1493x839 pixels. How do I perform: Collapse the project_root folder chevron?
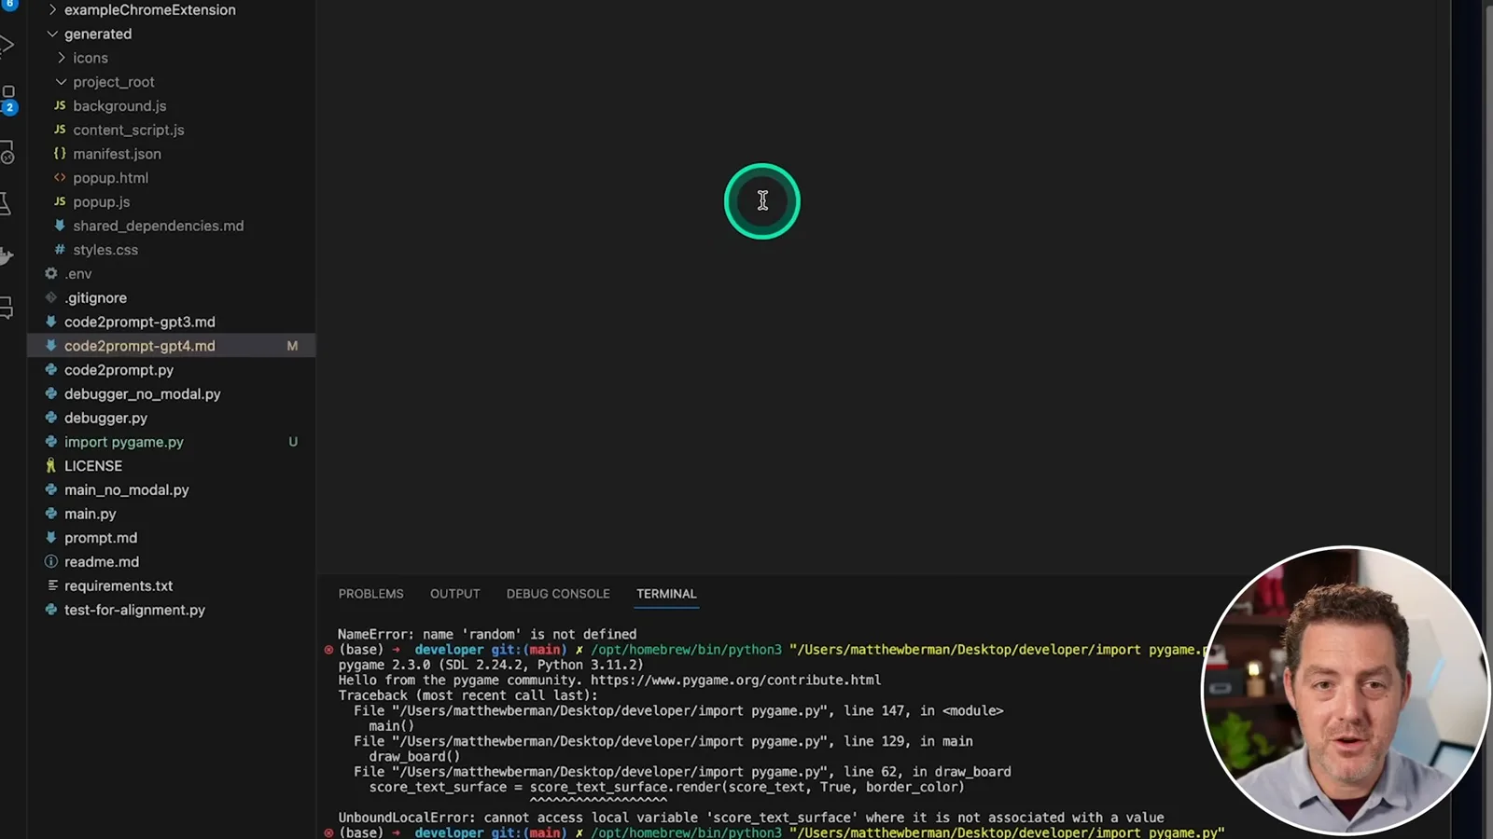tap(62, 82)
